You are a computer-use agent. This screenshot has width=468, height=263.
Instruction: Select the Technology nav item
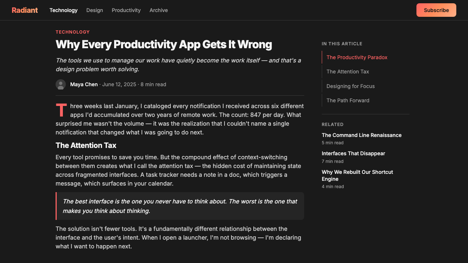pos(64,10)
